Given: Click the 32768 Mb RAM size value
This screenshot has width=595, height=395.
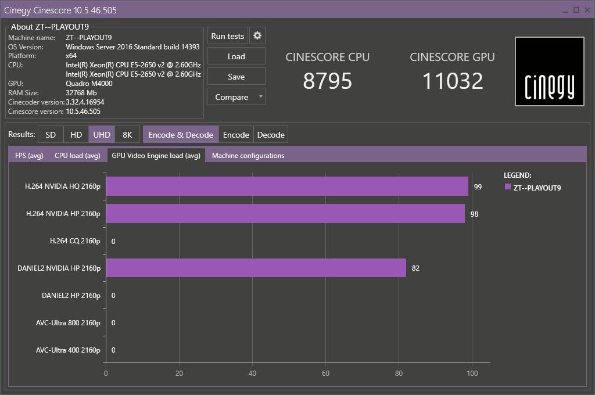Looking at the screenshot, I should coord(81,92).
